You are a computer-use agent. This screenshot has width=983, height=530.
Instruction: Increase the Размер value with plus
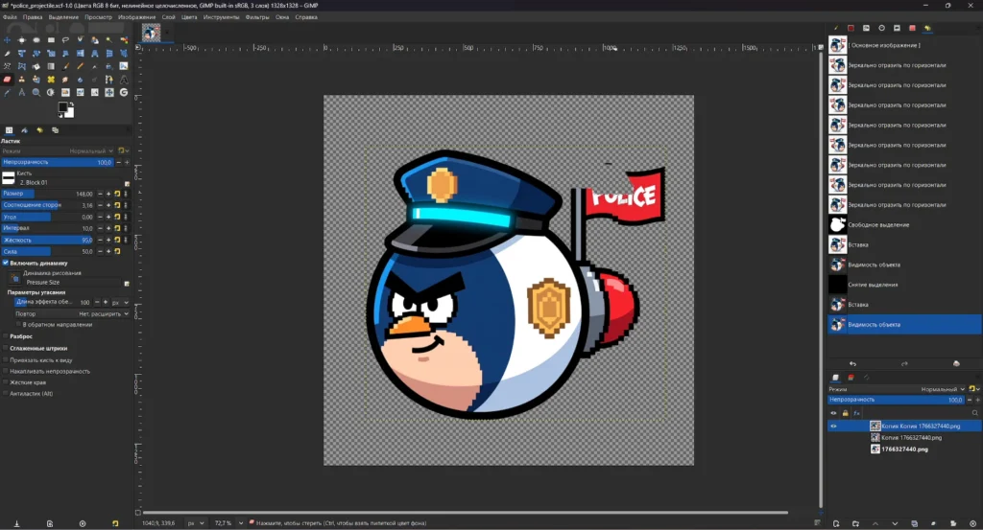tap(108, 194)
